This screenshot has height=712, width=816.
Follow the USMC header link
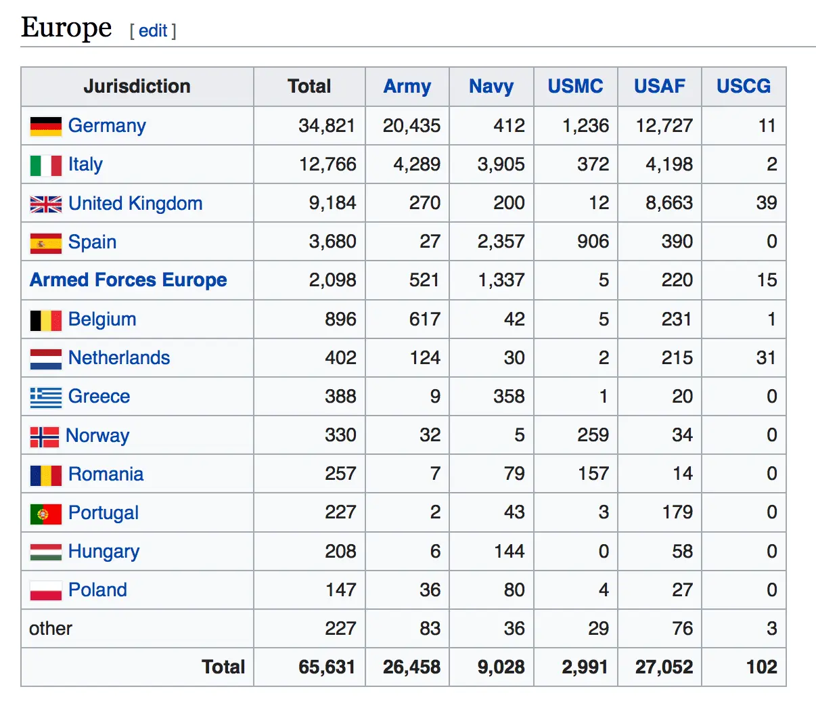point(575,86)
